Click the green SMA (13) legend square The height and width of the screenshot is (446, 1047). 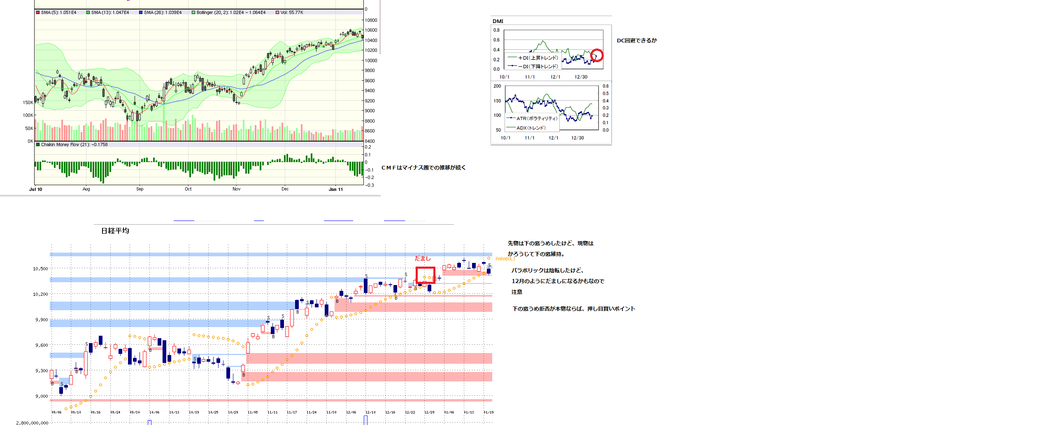coord(88,12)
